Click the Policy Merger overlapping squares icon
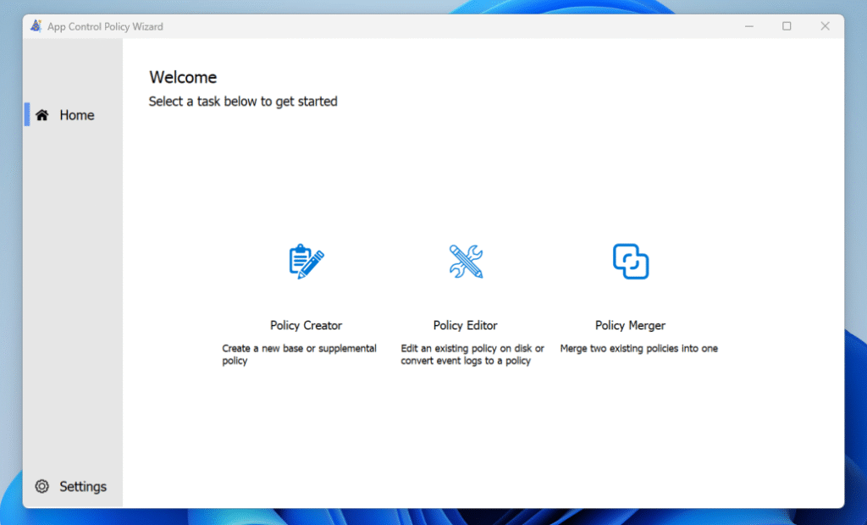The width and height of the screenshot is (867, 525). click(x=631, y=261)
